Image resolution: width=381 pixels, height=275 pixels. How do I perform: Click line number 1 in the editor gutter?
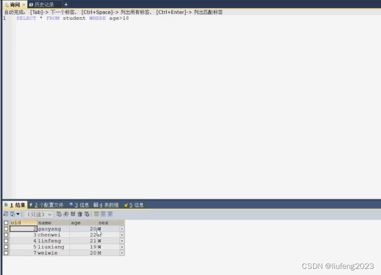click(x=4, y=18)
